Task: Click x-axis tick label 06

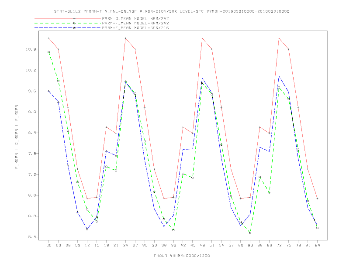Action: click(x=68, y=245)
